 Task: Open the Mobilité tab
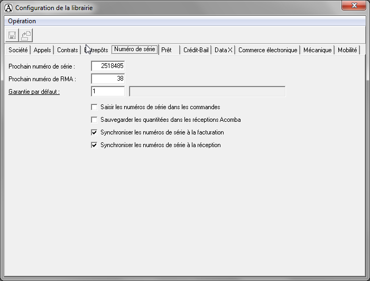(348, 50)
